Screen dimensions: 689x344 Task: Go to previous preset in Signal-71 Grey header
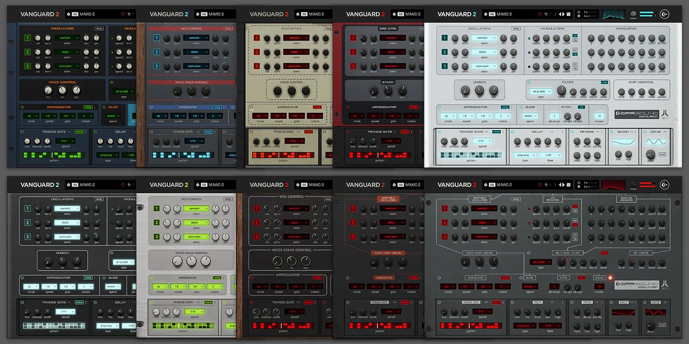click(x=560, y=185)
